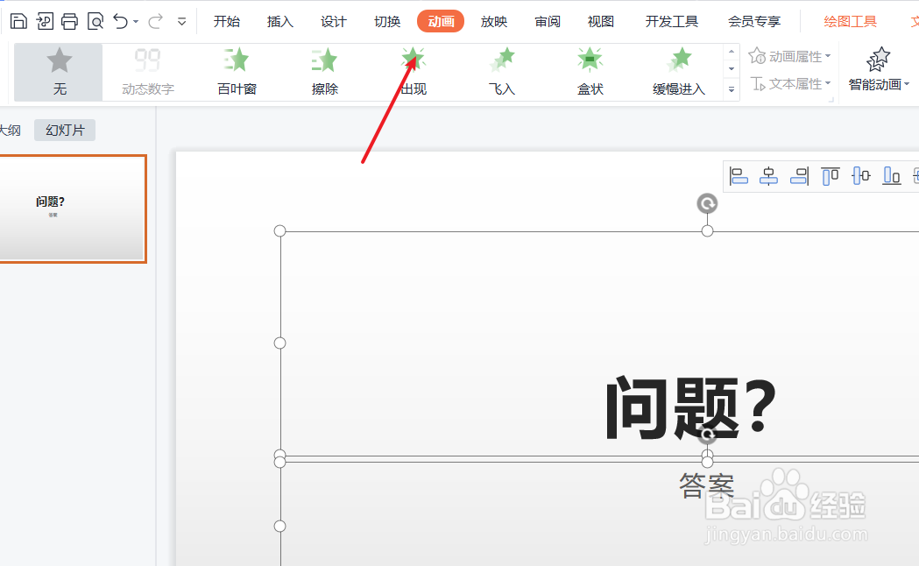
Task: Open the 放映 ribbon tab
Action: point(494,22)
